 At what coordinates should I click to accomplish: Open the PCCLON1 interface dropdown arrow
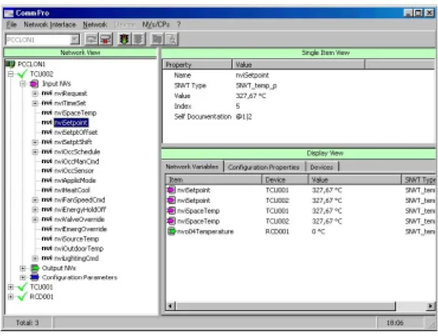(x=75, y=39)
